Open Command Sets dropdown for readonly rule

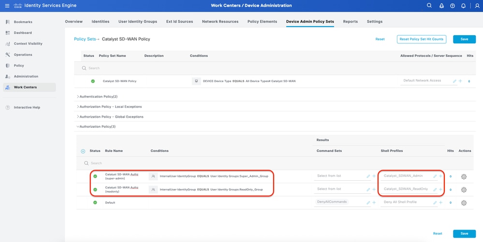[340, 189]
